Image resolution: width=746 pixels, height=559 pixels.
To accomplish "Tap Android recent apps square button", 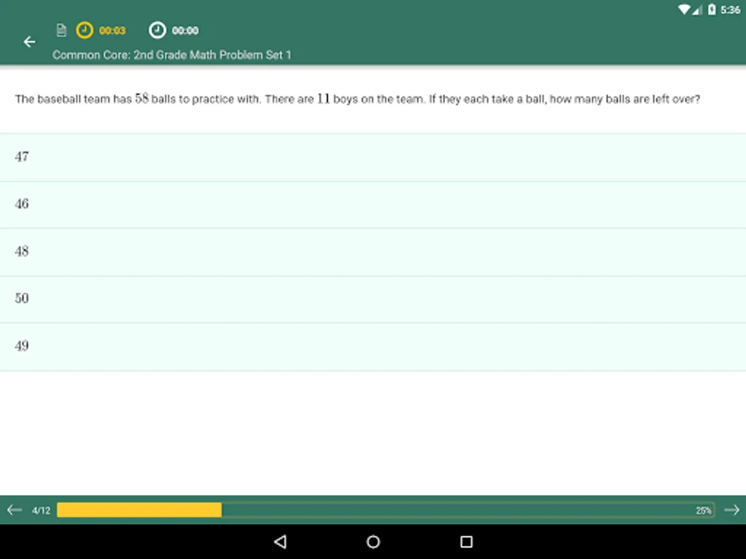I will pos(466,542).
